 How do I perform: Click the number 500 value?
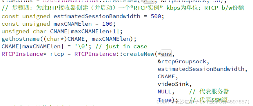point(156,16)
